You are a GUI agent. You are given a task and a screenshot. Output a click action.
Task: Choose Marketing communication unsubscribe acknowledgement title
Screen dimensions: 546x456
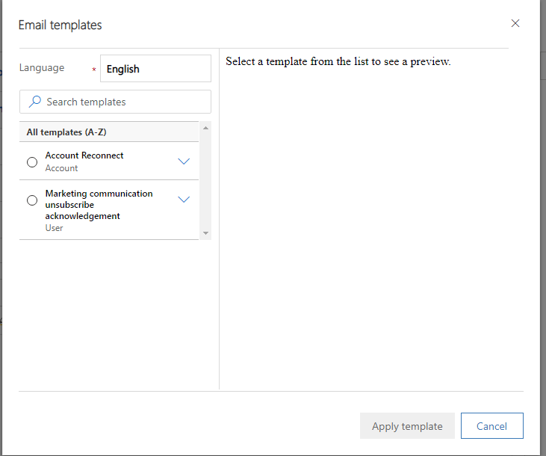(99, 205)
